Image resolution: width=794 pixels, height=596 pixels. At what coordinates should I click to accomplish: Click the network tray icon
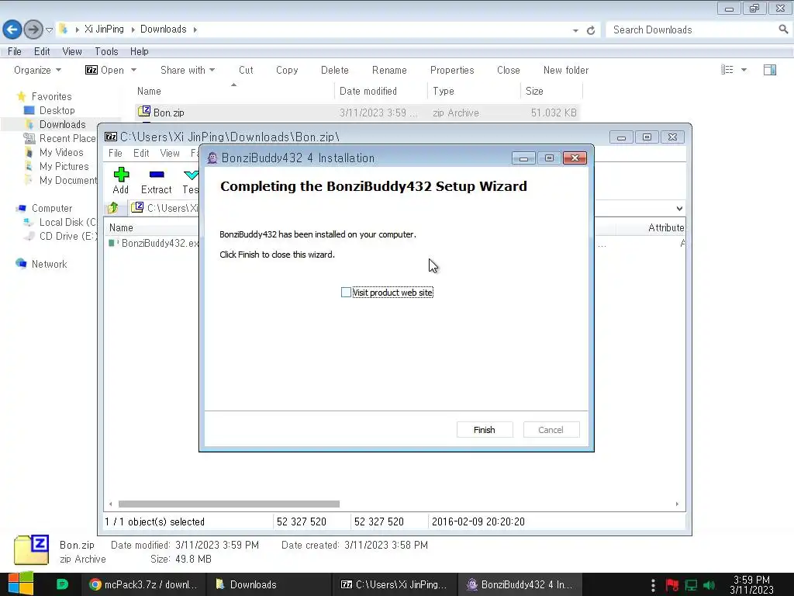tap(691, 585)
